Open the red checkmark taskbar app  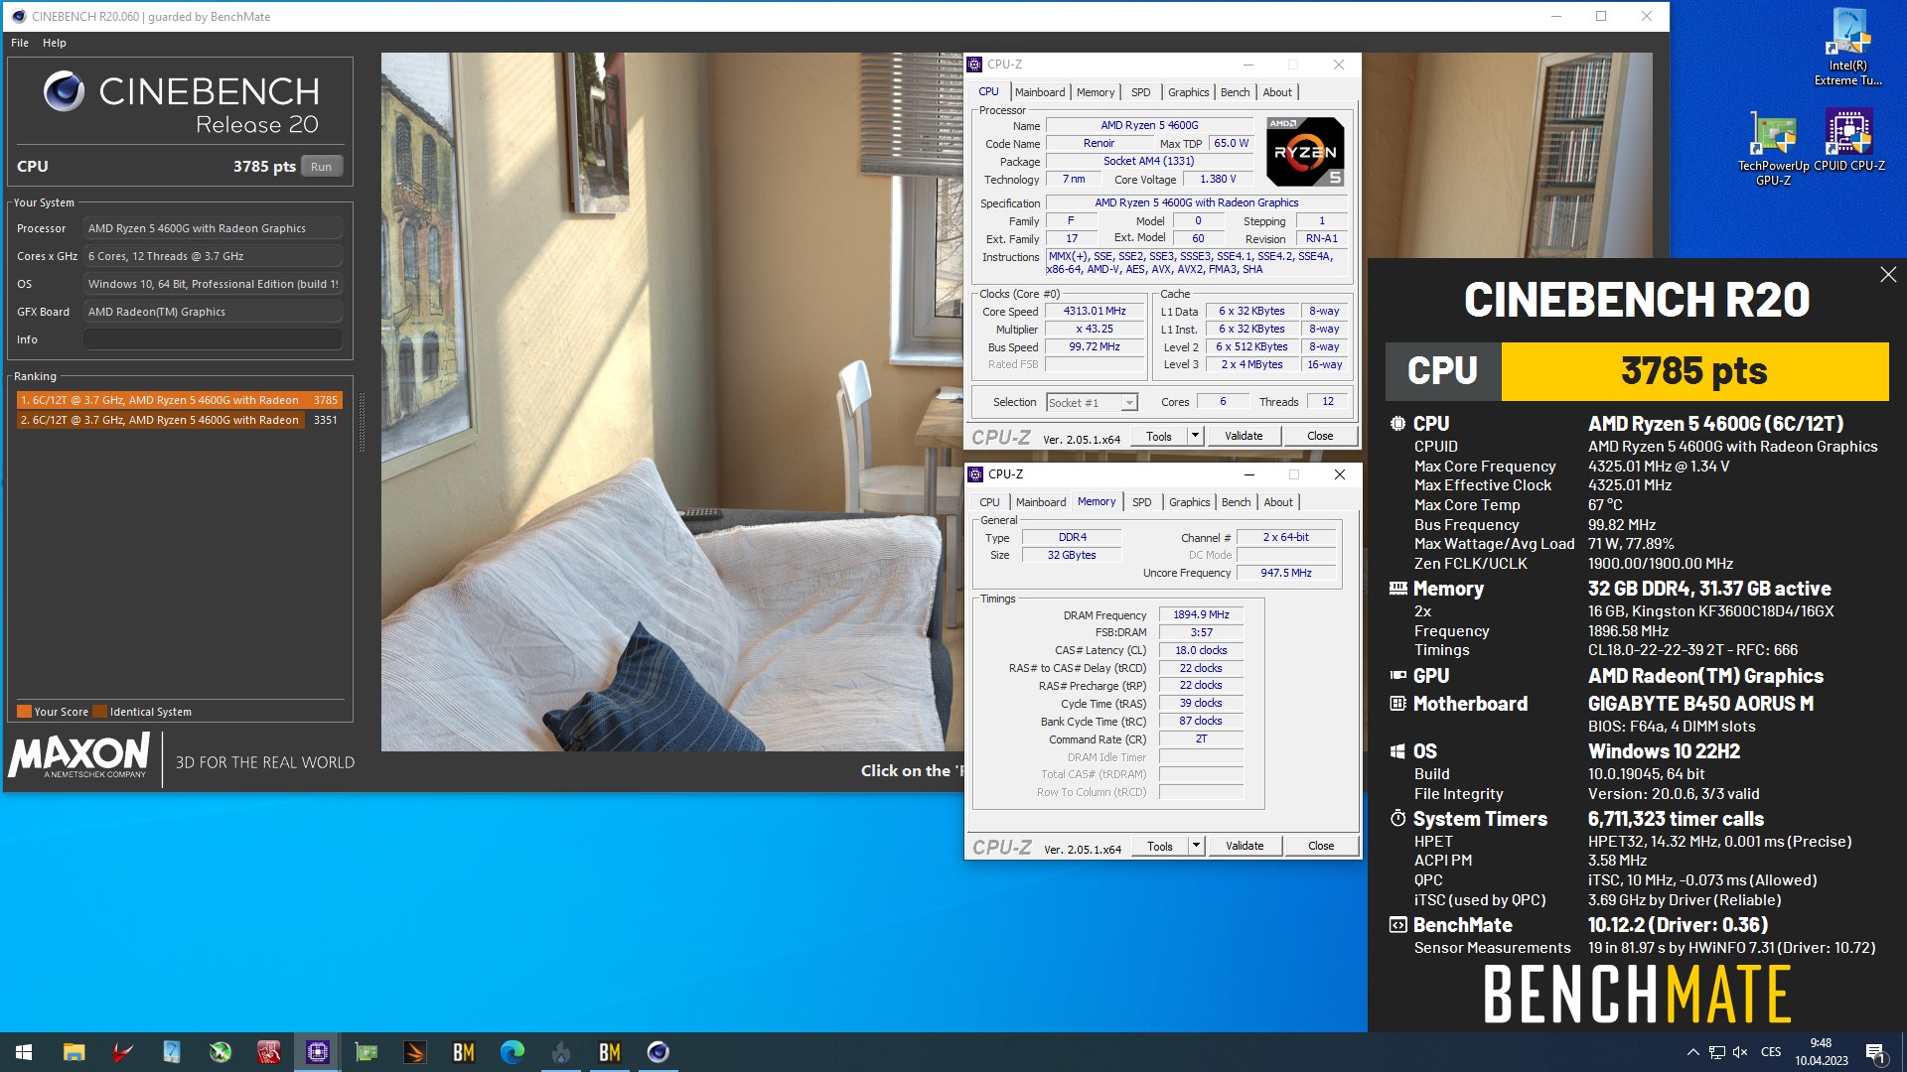[x=122, y=1052]
